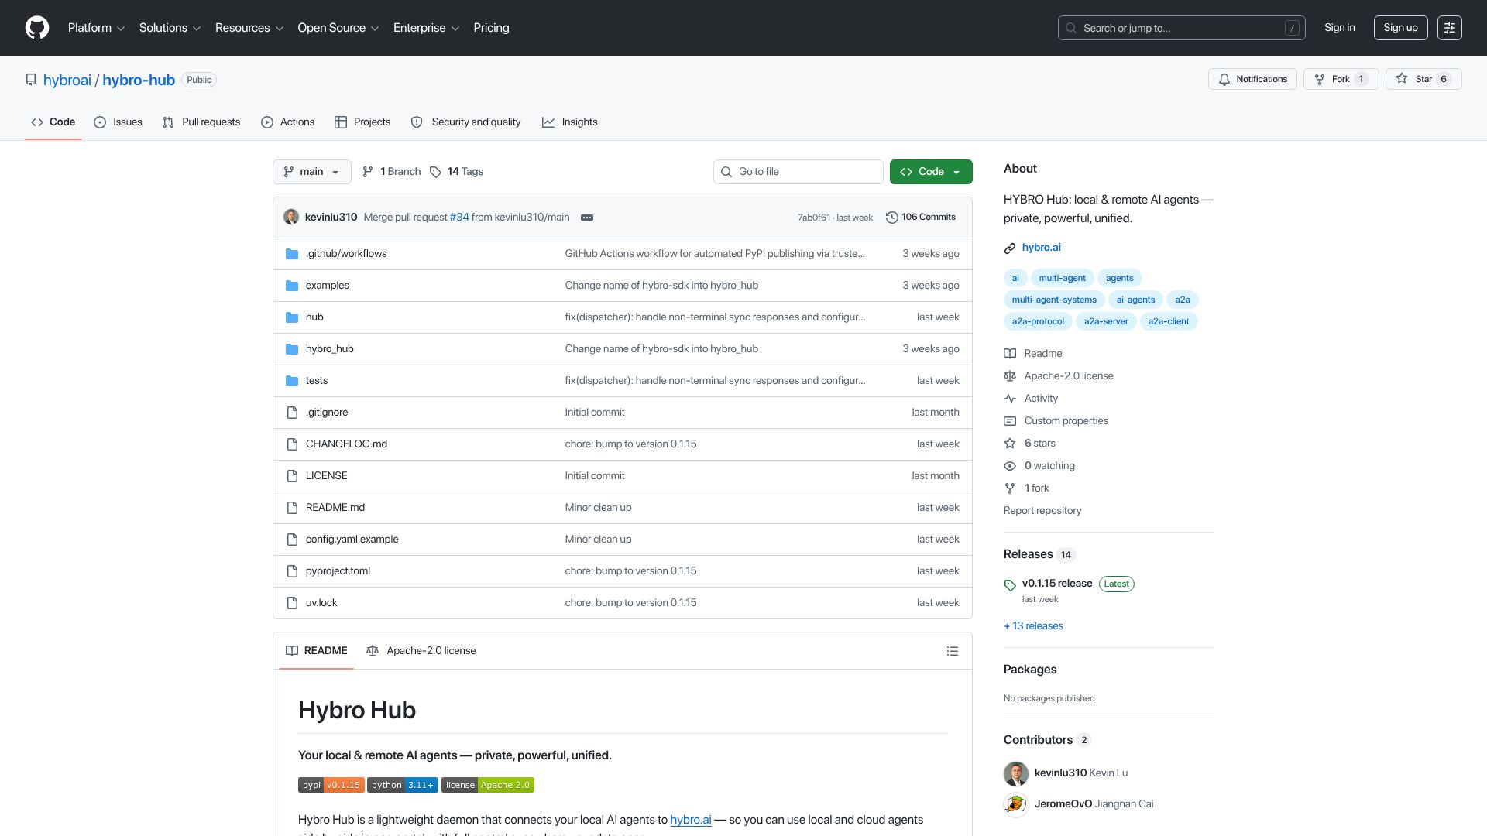
Task: Switch to the Issues tab
Action: [118, 122]
